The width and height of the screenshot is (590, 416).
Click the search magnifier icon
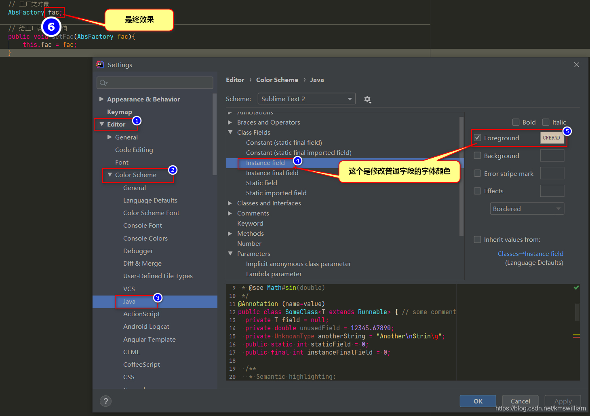tap(103, 83)
